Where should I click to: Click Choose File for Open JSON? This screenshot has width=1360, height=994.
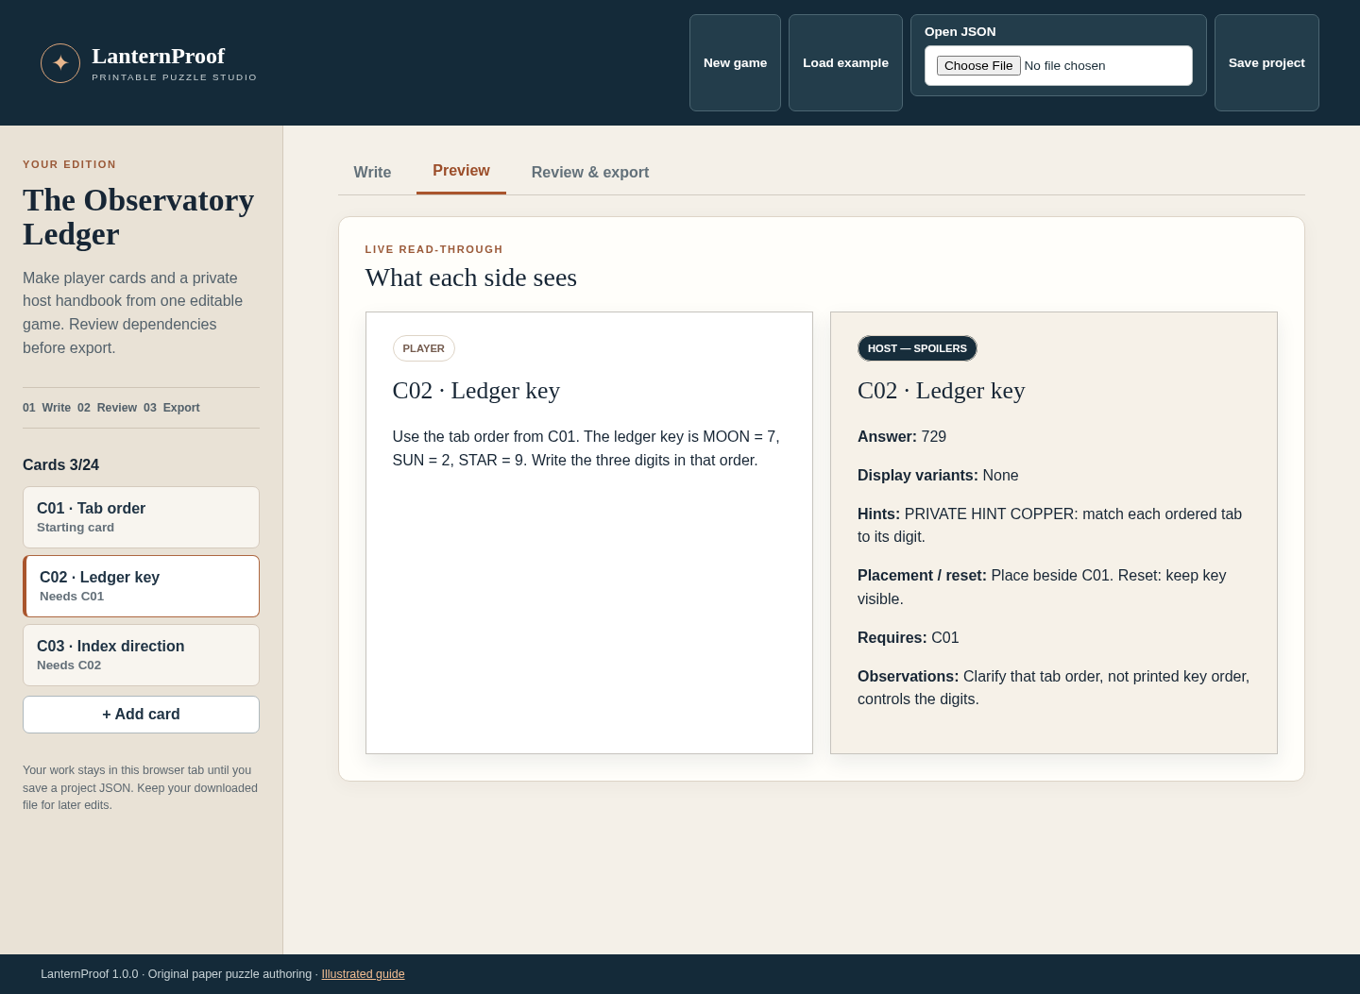click(978, 65)
